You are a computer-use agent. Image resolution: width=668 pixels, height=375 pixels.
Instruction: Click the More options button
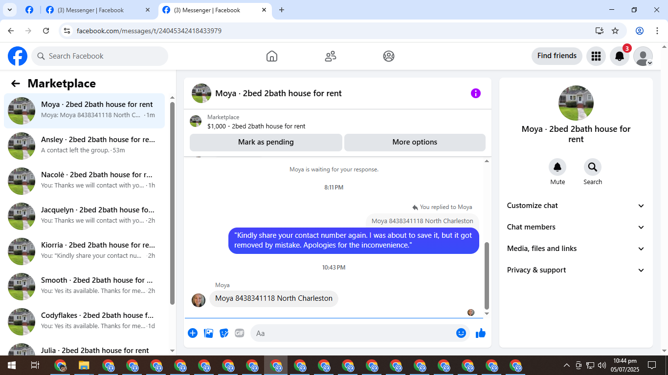pyautogui.click(x=415, y=142)
